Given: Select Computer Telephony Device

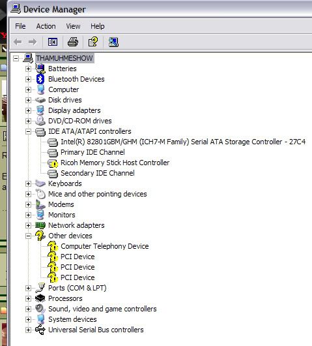Looking at the screenshot, I should (105, 246).
